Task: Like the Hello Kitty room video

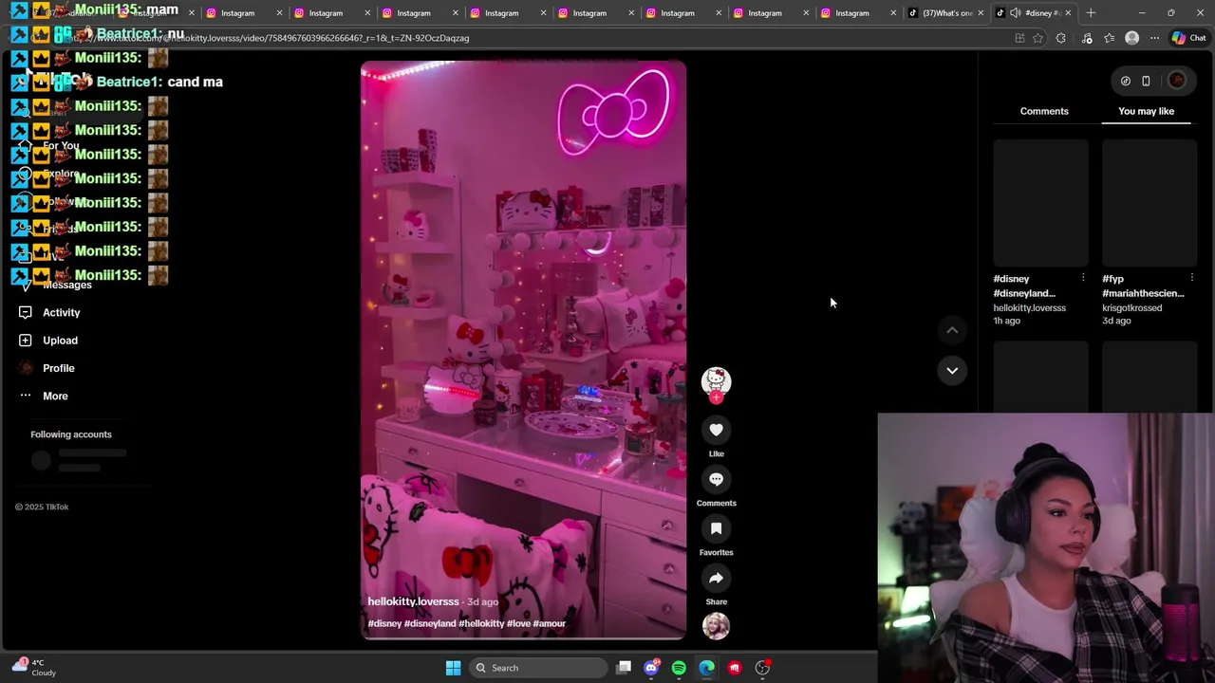Action: coord(716,430)
